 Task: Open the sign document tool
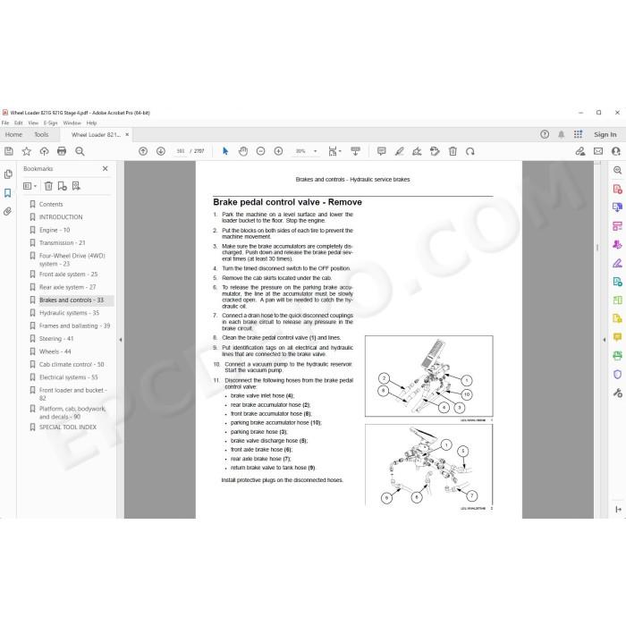pos(417,151)
